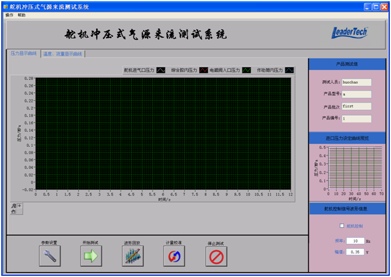Select the 压力显示曲线 tab
This screenshot has width=391, height=277.
tap(24, 54)
